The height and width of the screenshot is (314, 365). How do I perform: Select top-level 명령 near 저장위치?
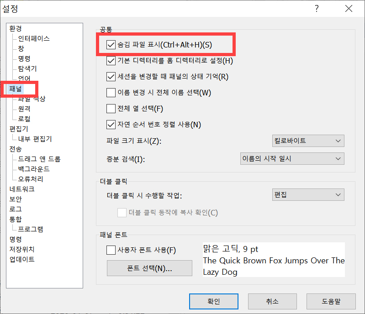coord(16,239)
